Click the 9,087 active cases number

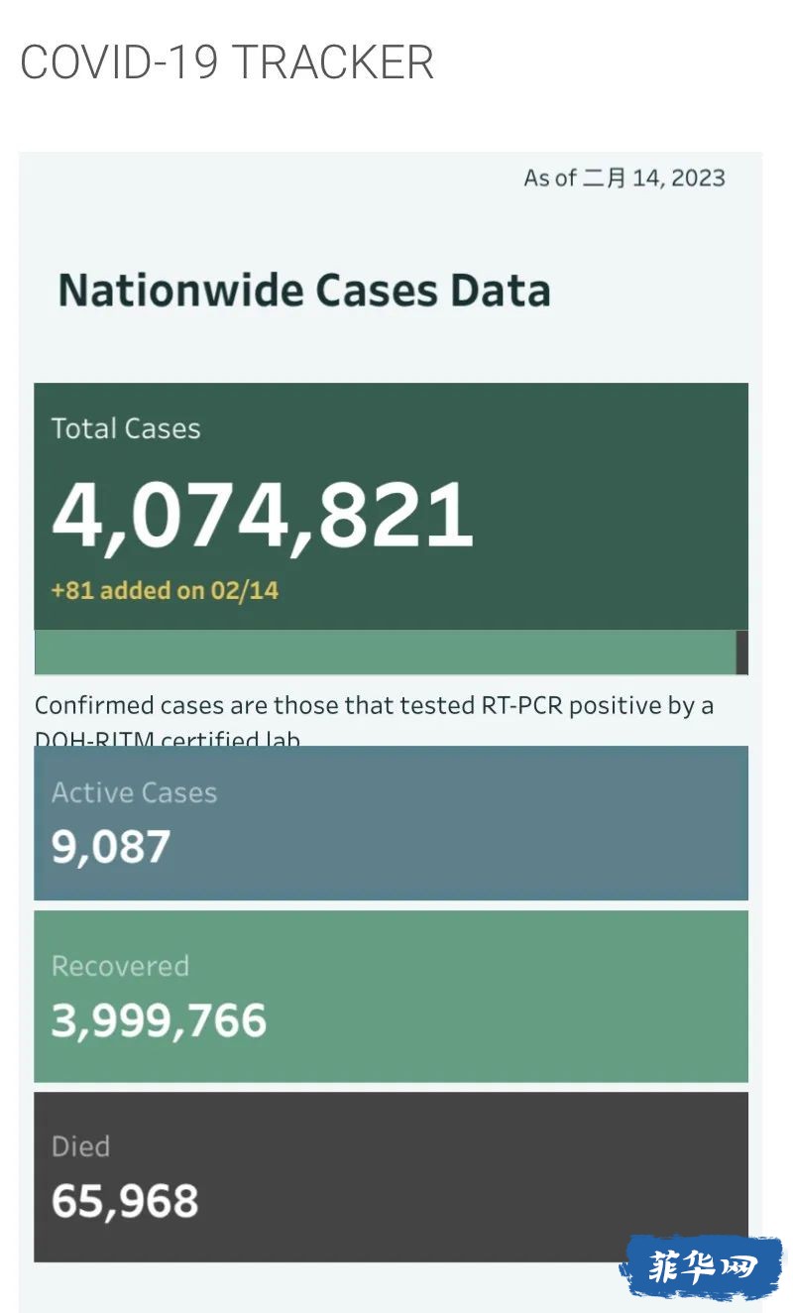(111, 848)
